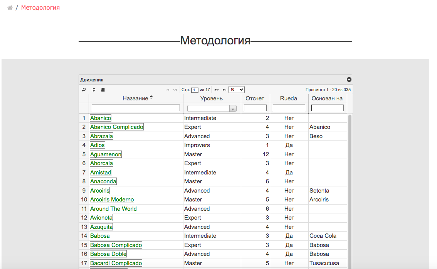437x269 pixels.
Task: Click the Просмотр 1 - 20 из 335 text
Action: (328, 90)
